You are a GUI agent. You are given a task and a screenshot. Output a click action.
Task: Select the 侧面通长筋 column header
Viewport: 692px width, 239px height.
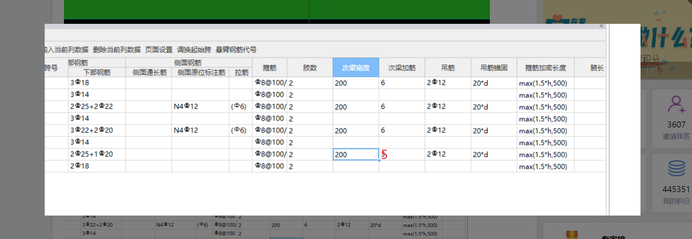(x=149, y=72)
